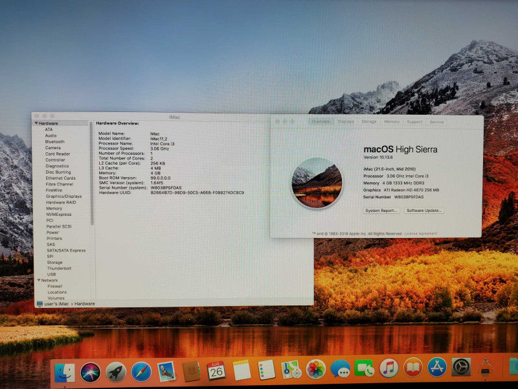
Task: Collapse the Network section triangle
Action: [x=39, y=280]
